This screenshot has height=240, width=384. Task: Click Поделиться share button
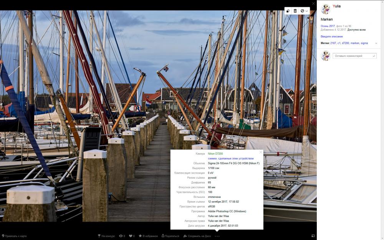(x=170, y=236)
